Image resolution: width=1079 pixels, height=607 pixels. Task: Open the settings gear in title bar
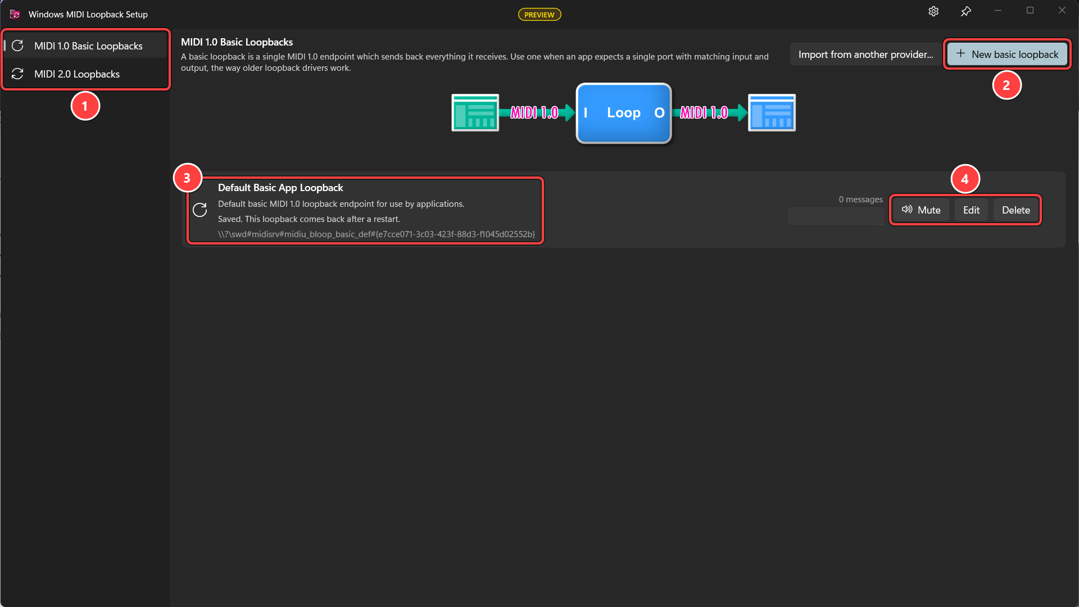[933, 11]
